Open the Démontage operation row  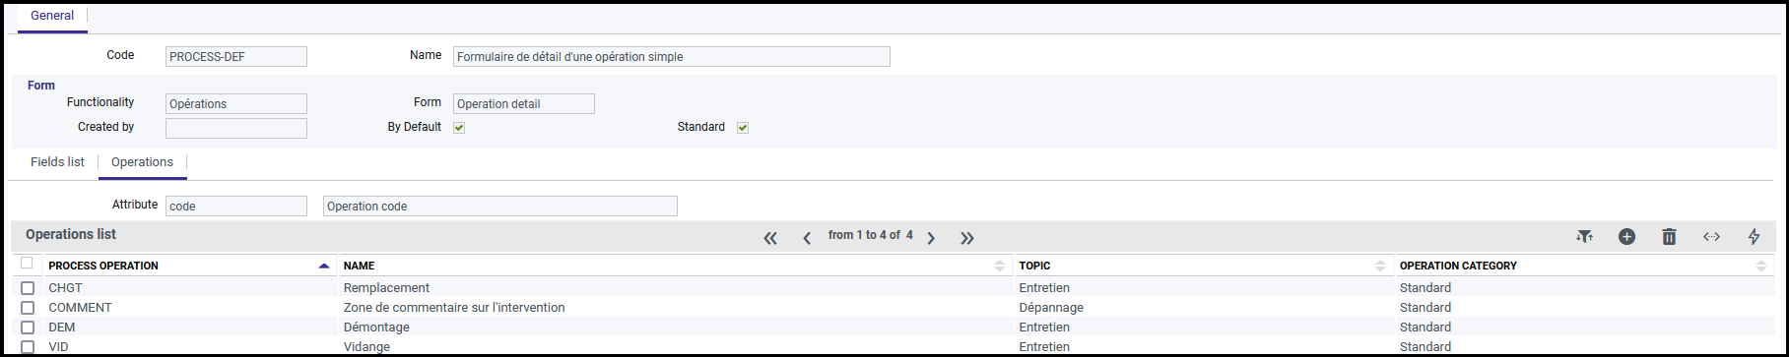(x=893, y=327)
